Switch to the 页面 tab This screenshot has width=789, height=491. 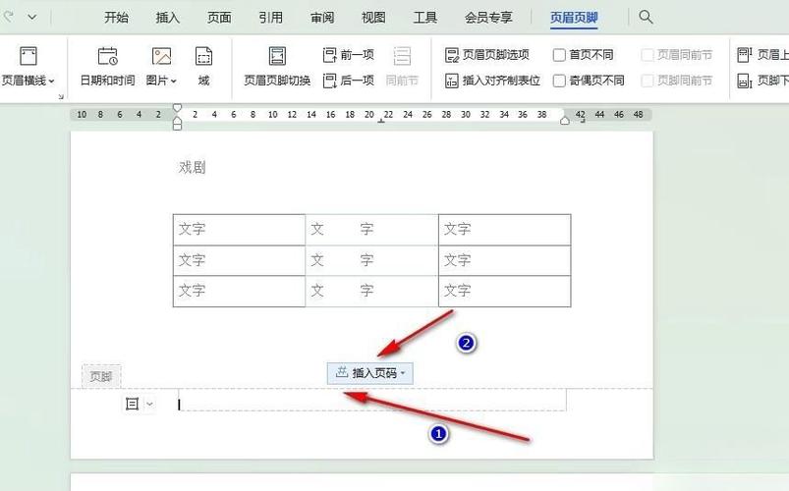coord(219,18)
